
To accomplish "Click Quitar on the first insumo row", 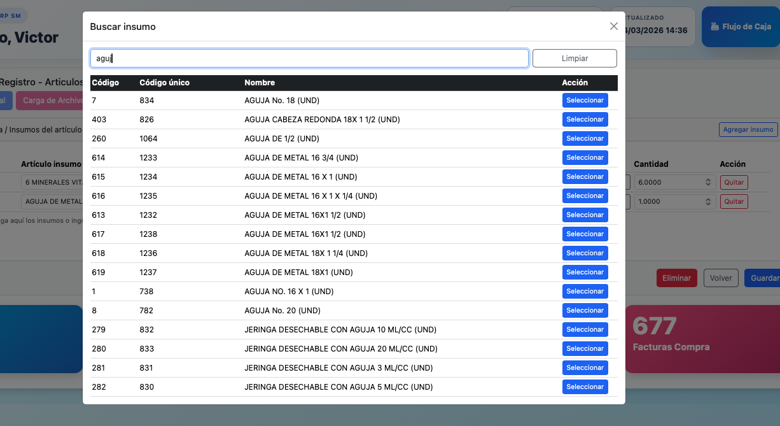I will [x=734, y=182].
